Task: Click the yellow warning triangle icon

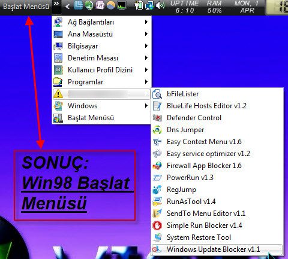Action: point(58,94)
